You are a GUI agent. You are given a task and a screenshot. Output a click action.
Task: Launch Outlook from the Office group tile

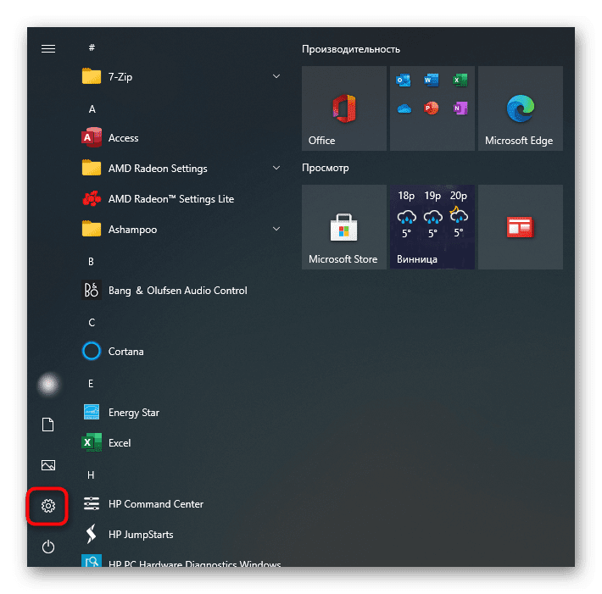pos(404,80)
